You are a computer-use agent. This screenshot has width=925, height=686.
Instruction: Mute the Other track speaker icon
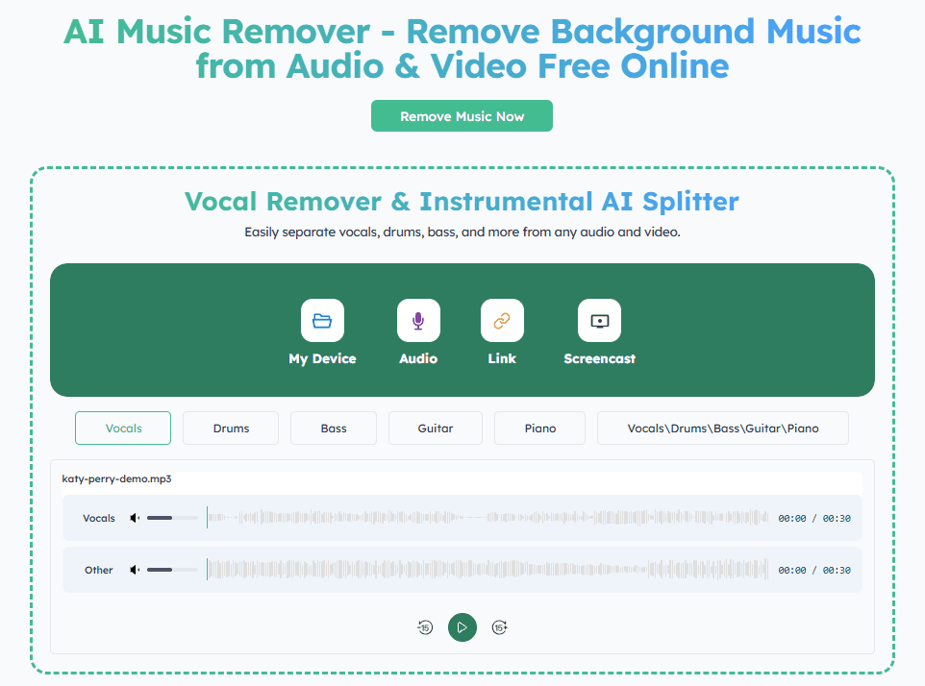coord(135,570)
